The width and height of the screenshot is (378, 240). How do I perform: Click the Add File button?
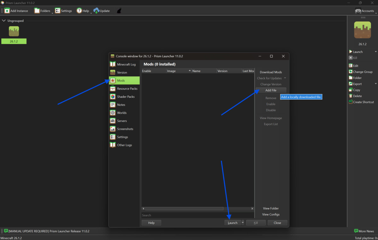tap(271, 90)
